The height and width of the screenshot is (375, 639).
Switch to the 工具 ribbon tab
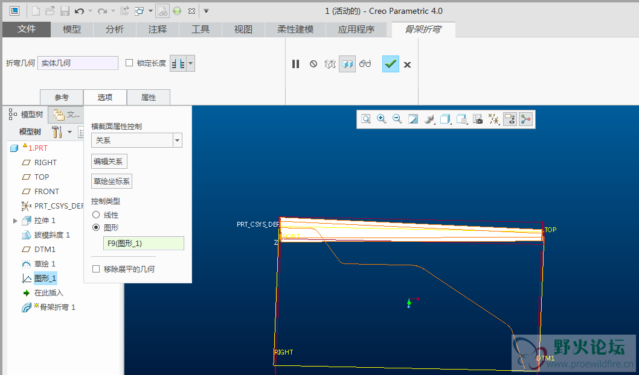point(201,30)
